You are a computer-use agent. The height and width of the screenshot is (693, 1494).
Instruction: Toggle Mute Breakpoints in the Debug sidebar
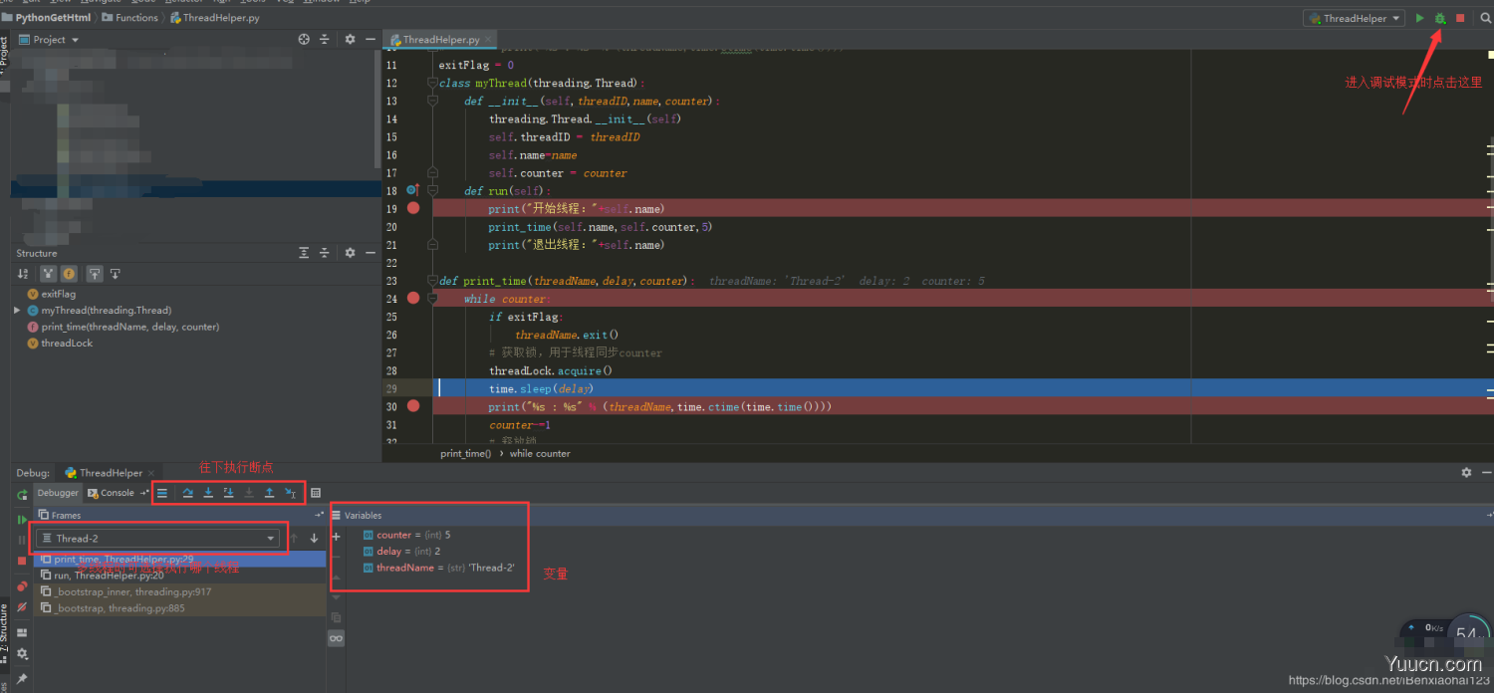pyautogui.click(x=22, y=607)
